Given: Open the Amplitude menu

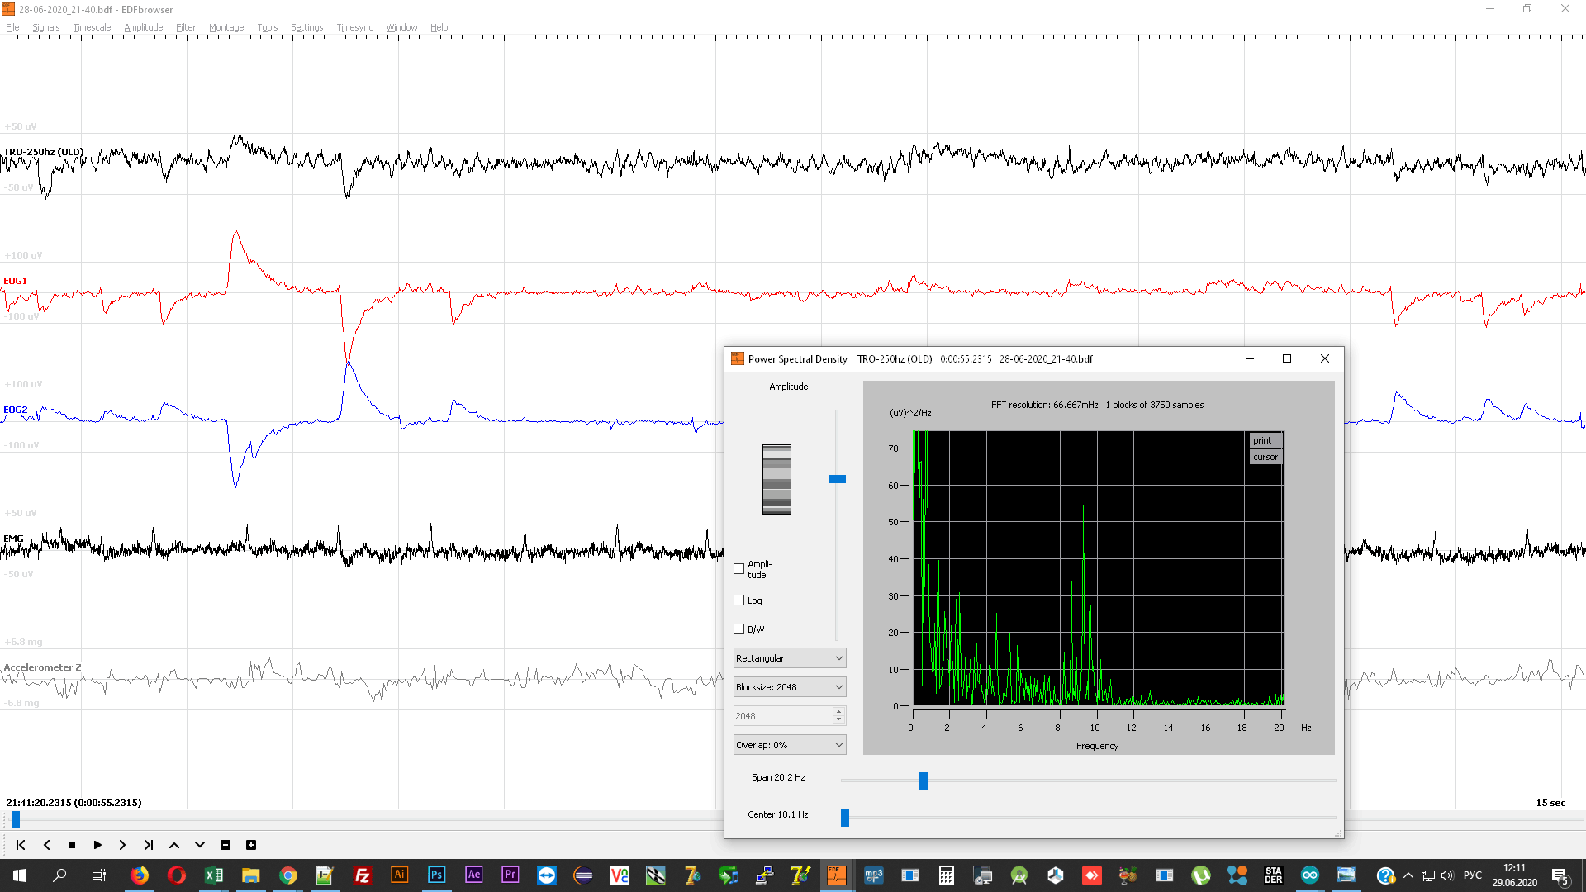Looking at the screenshot, I should point(143,27).
